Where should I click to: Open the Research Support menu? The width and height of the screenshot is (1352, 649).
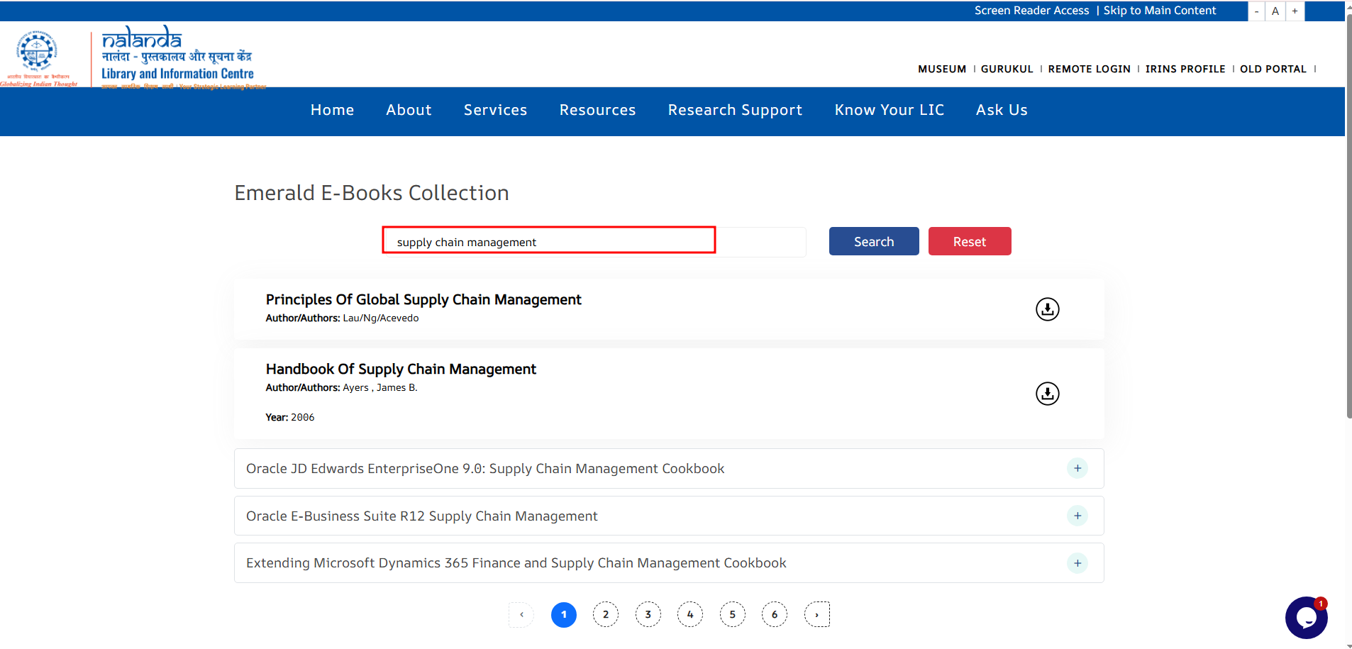[x=735, y=110]
